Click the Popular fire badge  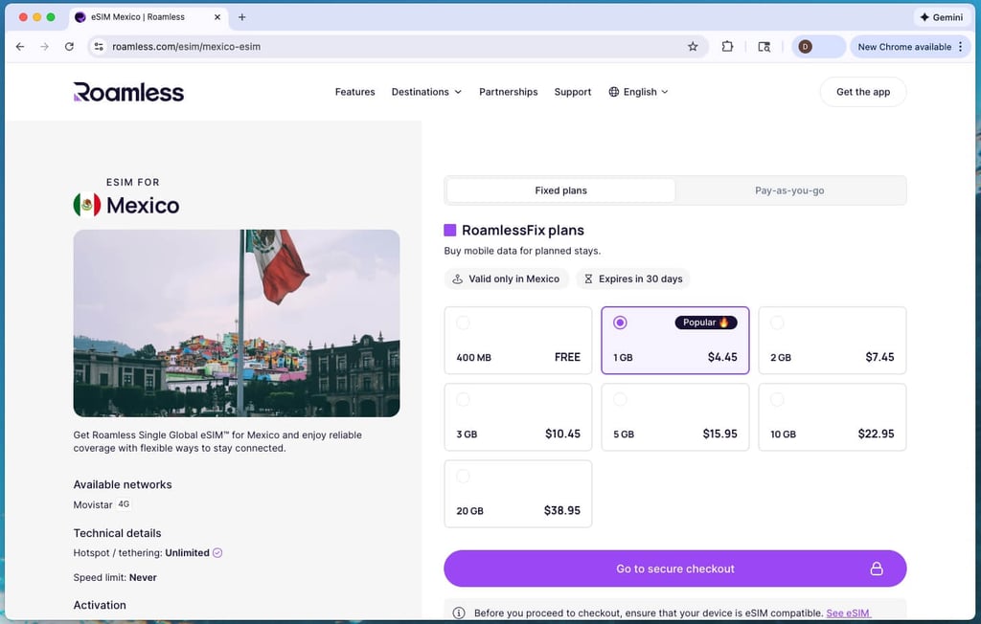(x=706, y=323)
